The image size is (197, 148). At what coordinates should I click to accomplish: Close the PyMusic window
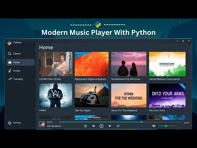(189, 41)
